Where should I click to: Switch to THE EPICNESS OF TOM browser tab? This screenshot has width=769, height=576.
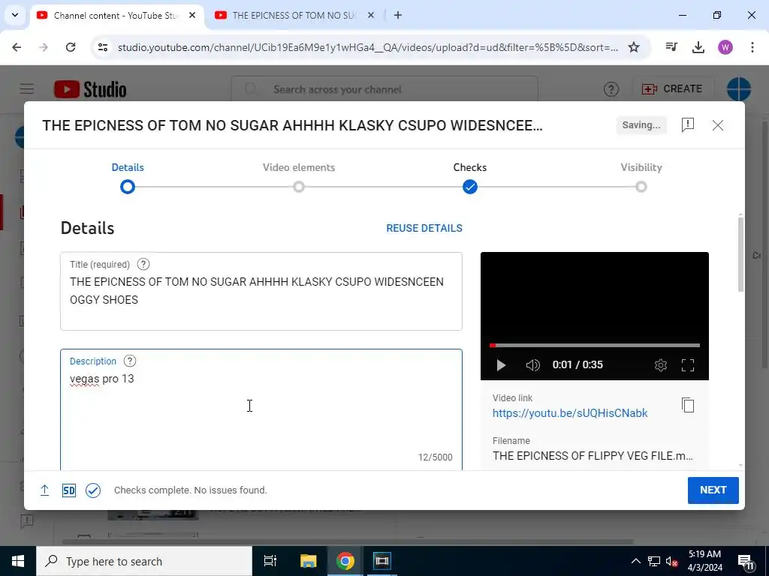pyautogui.click(x=294, y=15)
